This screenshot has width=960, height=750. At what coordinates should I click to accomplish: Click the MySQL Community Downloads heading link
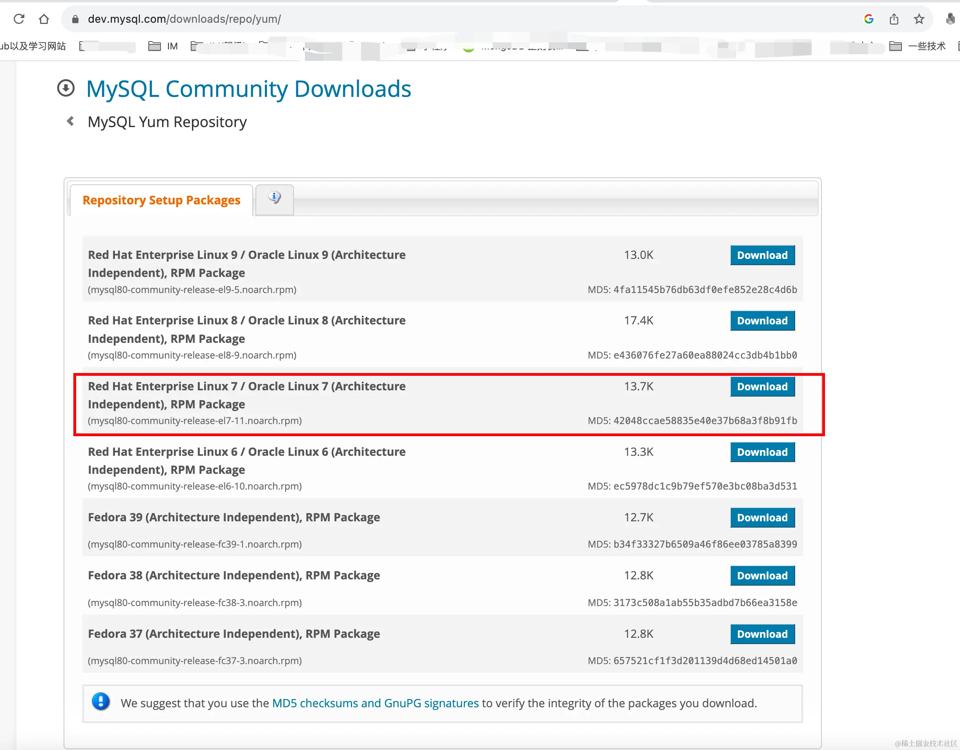point(248,89)
